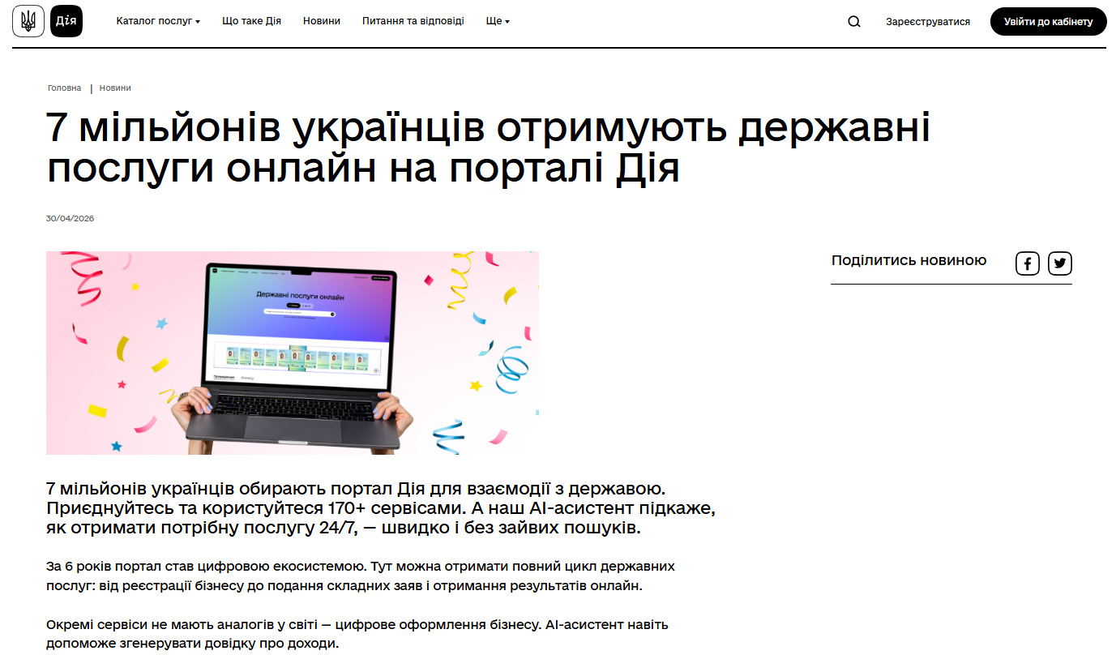Open the Новини breadcrumb link
The height and width of the screenshot is (655, 1116).
coord(115,88)
